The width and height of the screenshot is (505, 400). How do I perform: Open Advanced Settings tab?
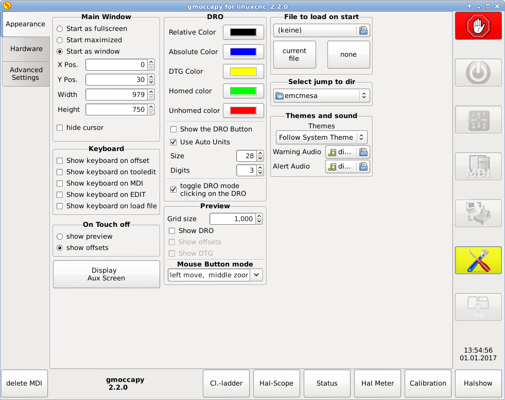(x=26, y=74)
